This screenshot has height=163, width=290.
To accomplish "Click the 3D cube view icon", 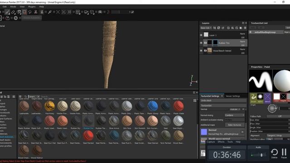I will coord(92,12).
